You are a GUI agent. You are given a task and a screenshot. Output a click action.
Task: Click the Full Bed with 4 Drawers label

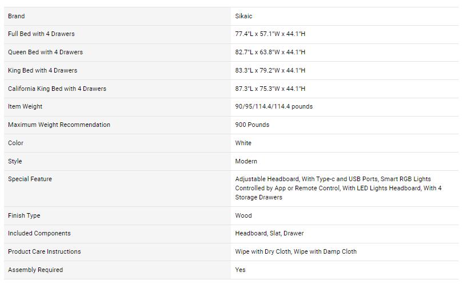41,34
